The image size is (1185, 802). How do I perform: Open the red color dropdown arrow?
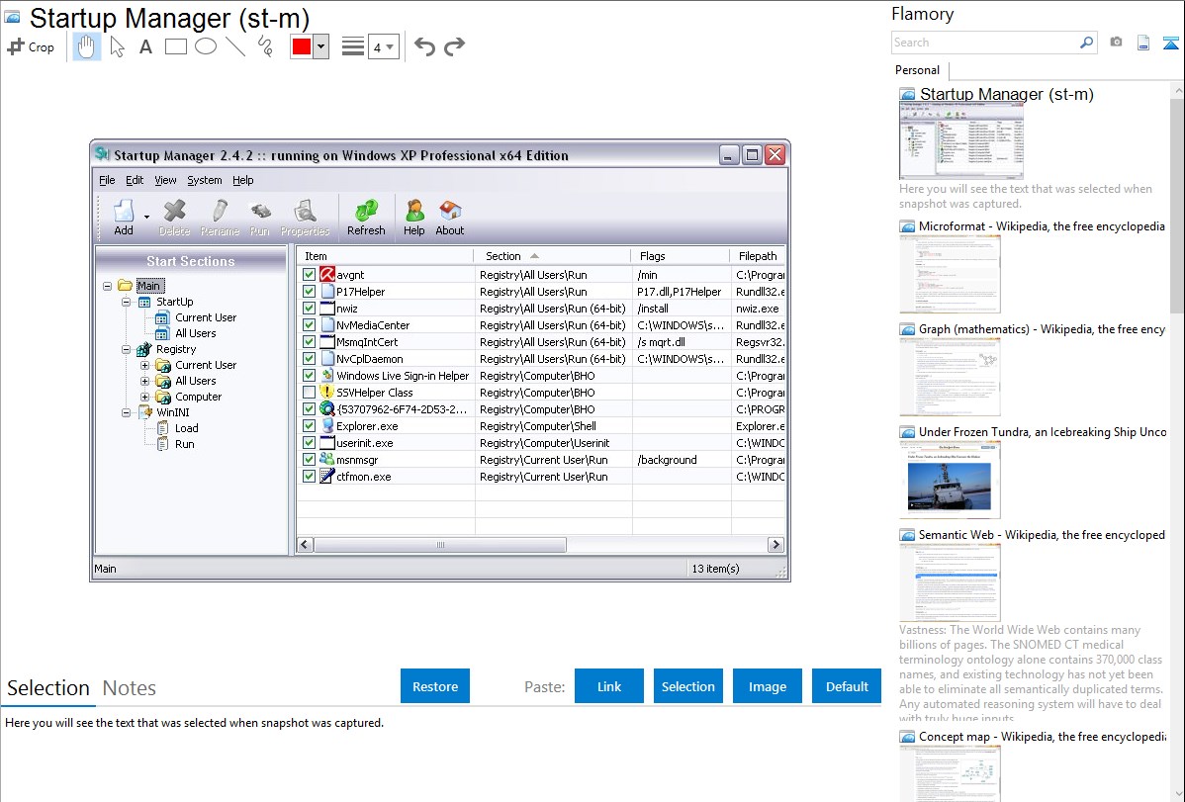pyautogui.click(x=320, y=47)
